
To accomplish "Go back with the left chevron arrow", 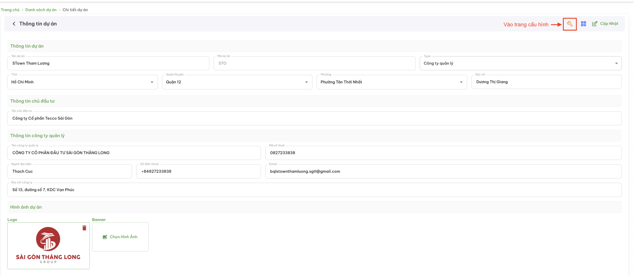I will coord(14,24).
